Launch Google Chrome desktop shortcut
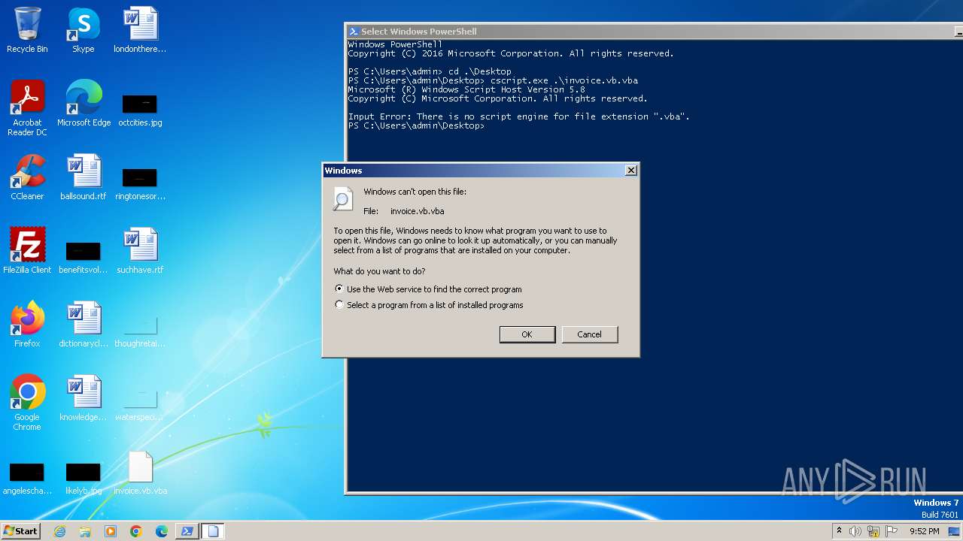This screenshot has width=963, height=541. pos(27,402)
